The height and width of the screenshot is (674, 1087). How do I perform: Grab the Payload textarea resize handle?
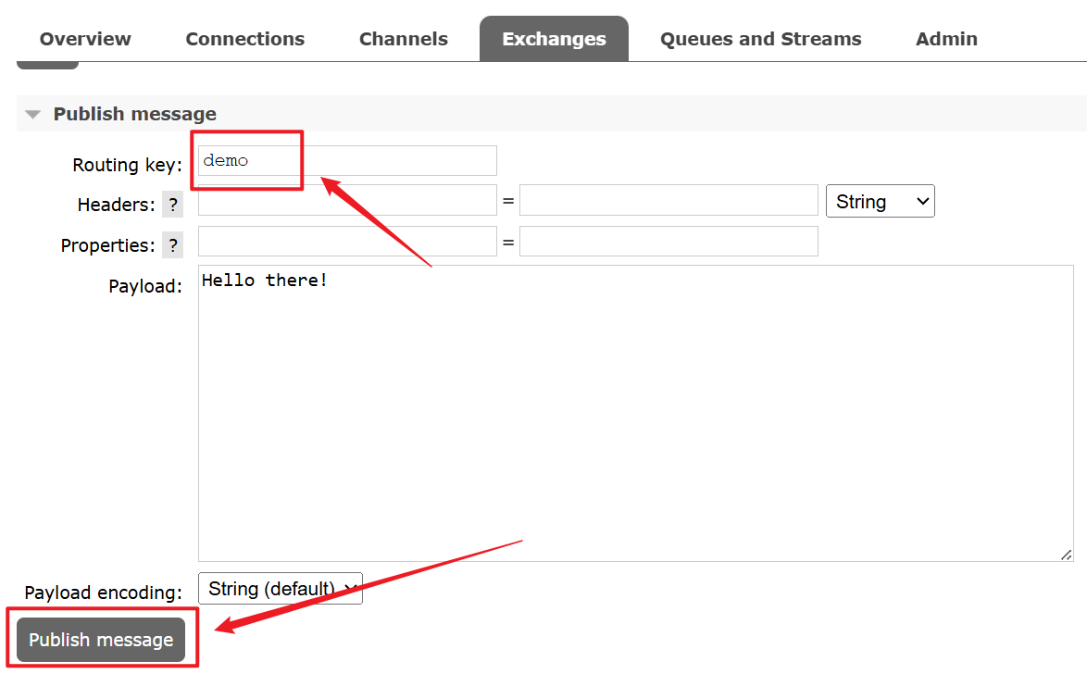[x=1066, y=554]
